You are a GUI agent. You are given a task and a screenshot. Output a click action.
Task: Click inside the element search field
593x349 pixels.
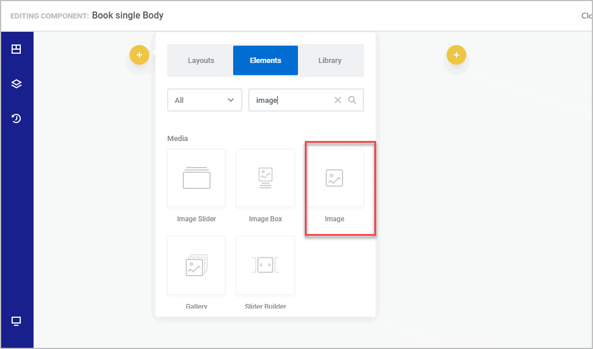pyautogui.click(x=289, y=100)
